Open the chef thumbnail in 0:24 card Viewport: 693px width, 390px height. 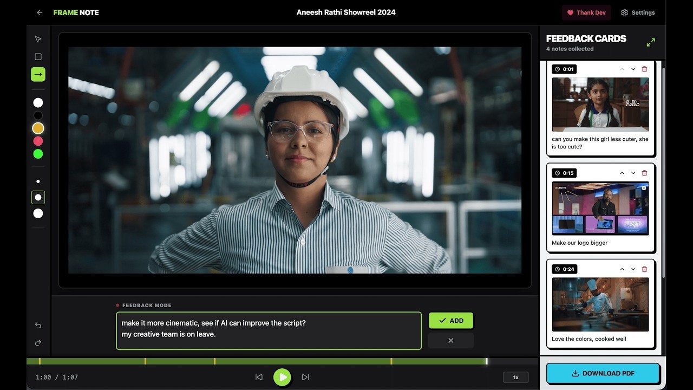click(600, 304)
